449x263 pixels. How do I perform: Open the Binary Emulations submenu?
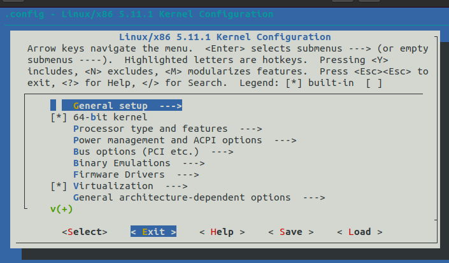click(139, 163)
